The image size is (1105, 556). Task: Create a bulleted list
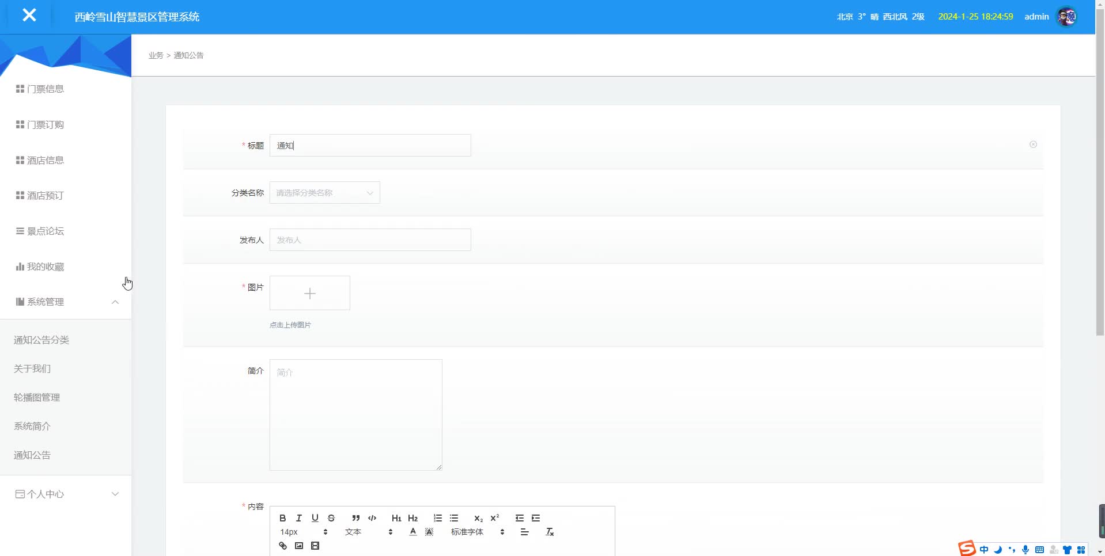[454, 518]
